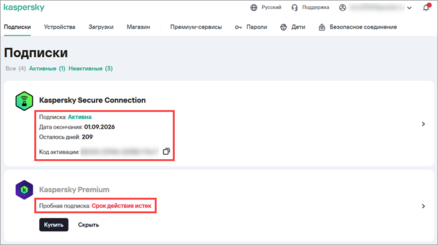Switch to the Устройства tab
438x245 pixels.
pos(59,27)
